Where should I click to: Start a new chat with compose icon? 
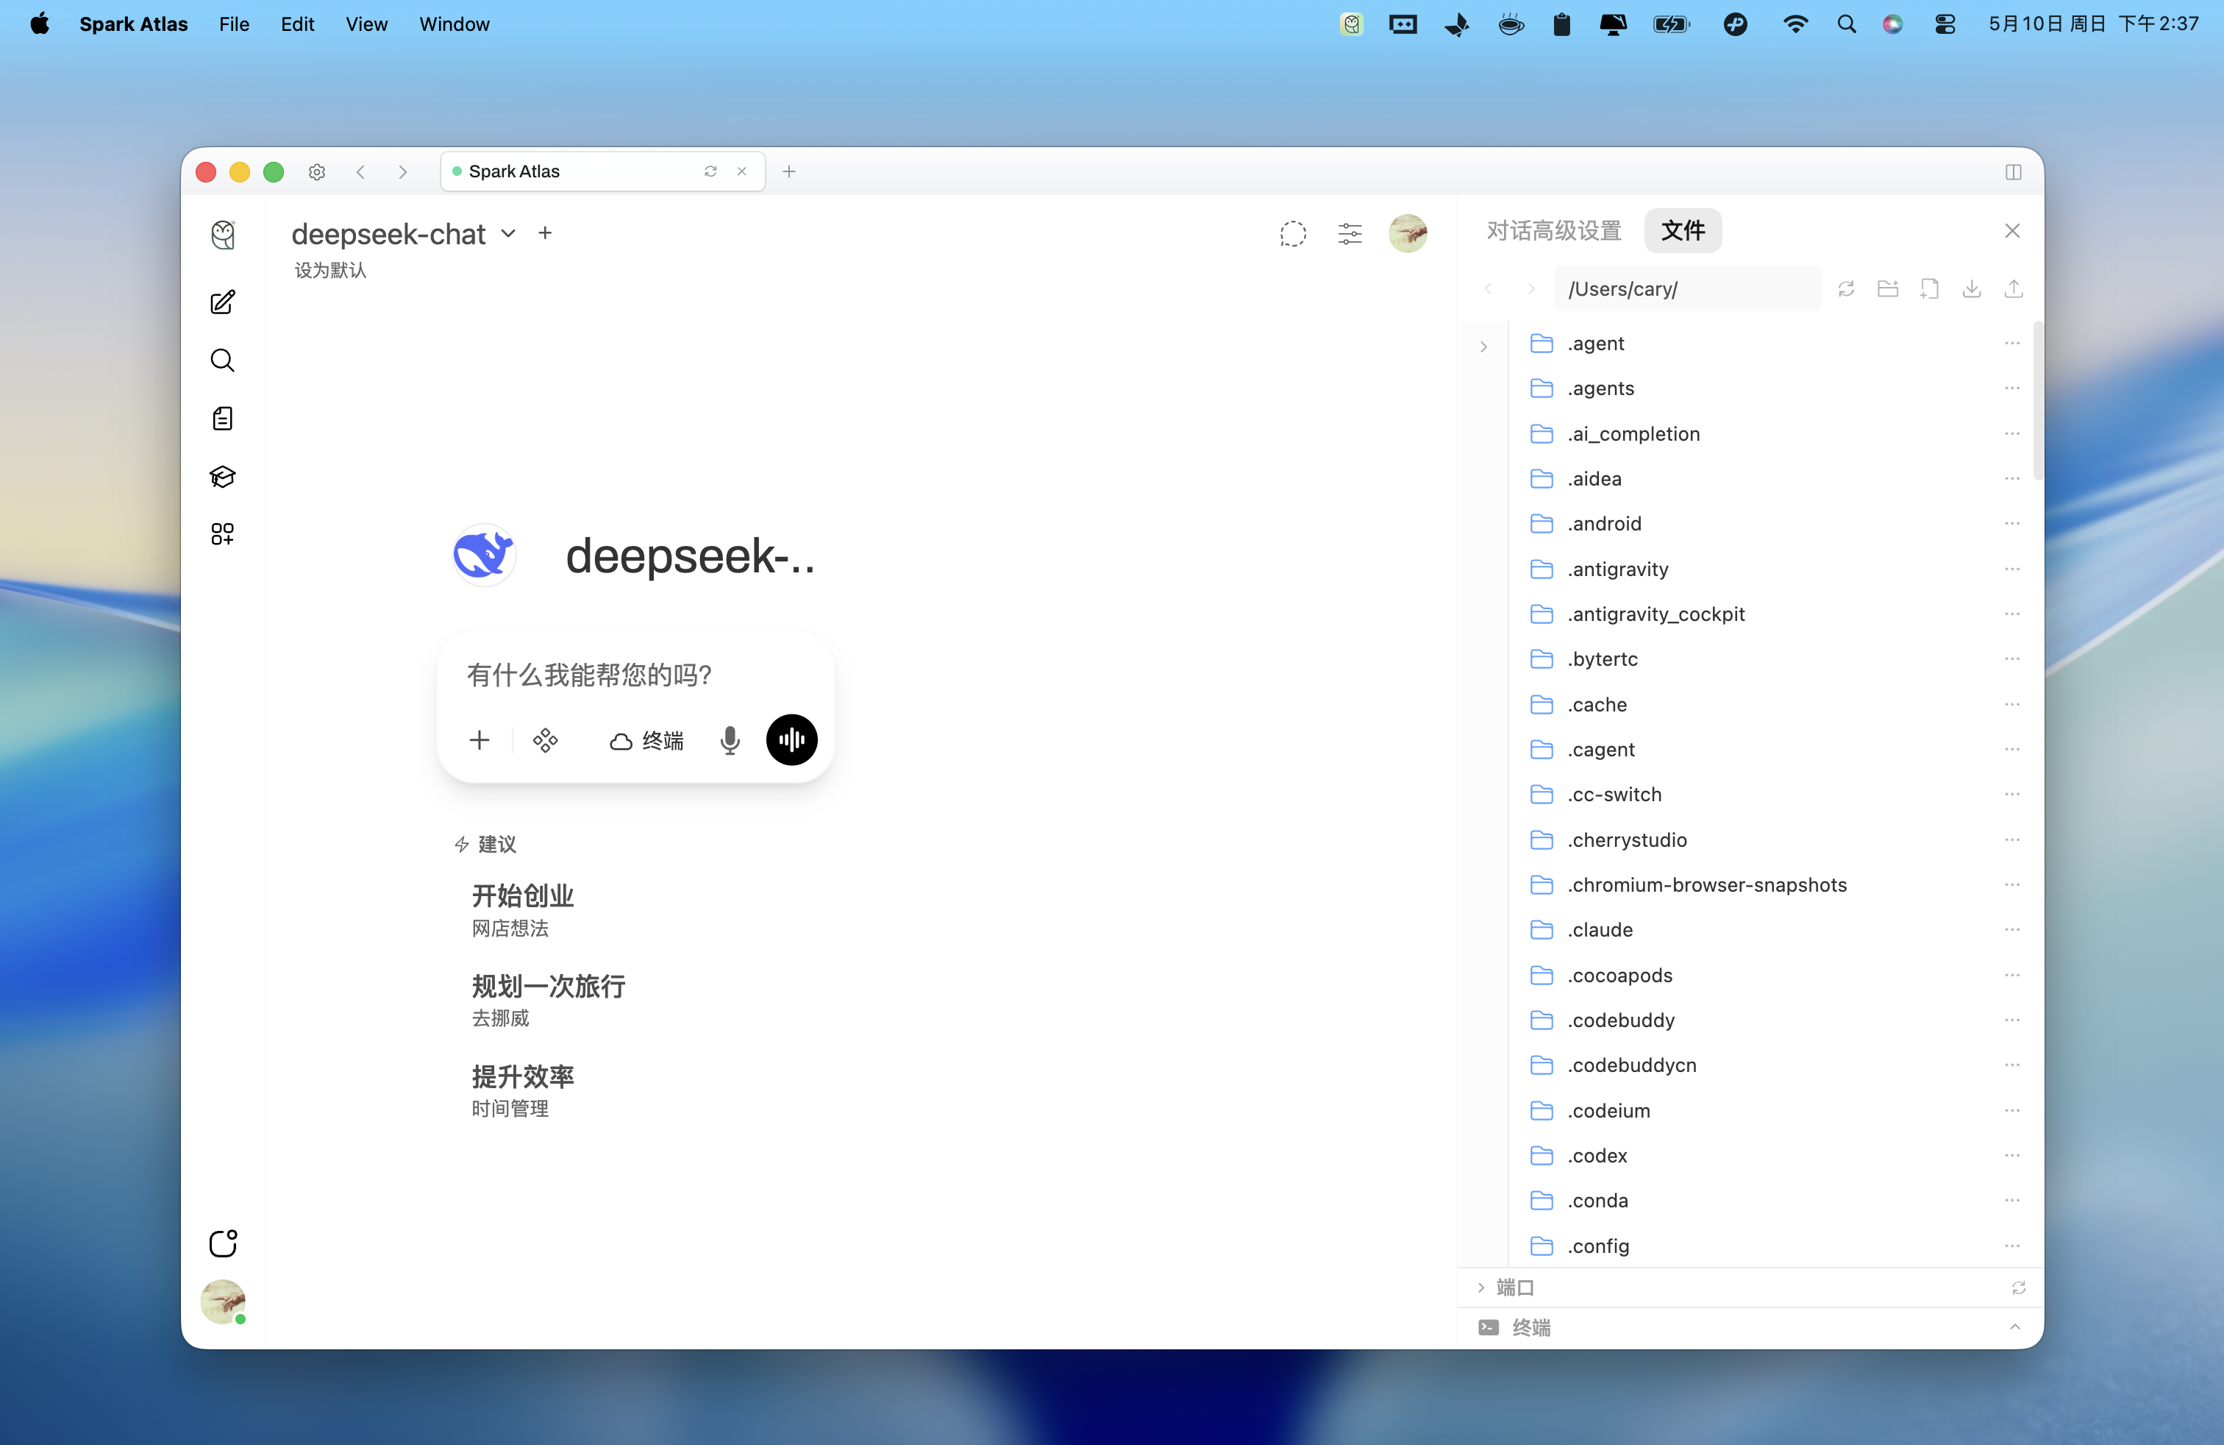tap(222, 302)
